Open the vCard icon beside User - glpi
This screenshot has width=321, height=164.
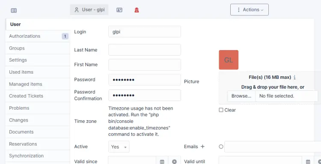tap(119, 10)
